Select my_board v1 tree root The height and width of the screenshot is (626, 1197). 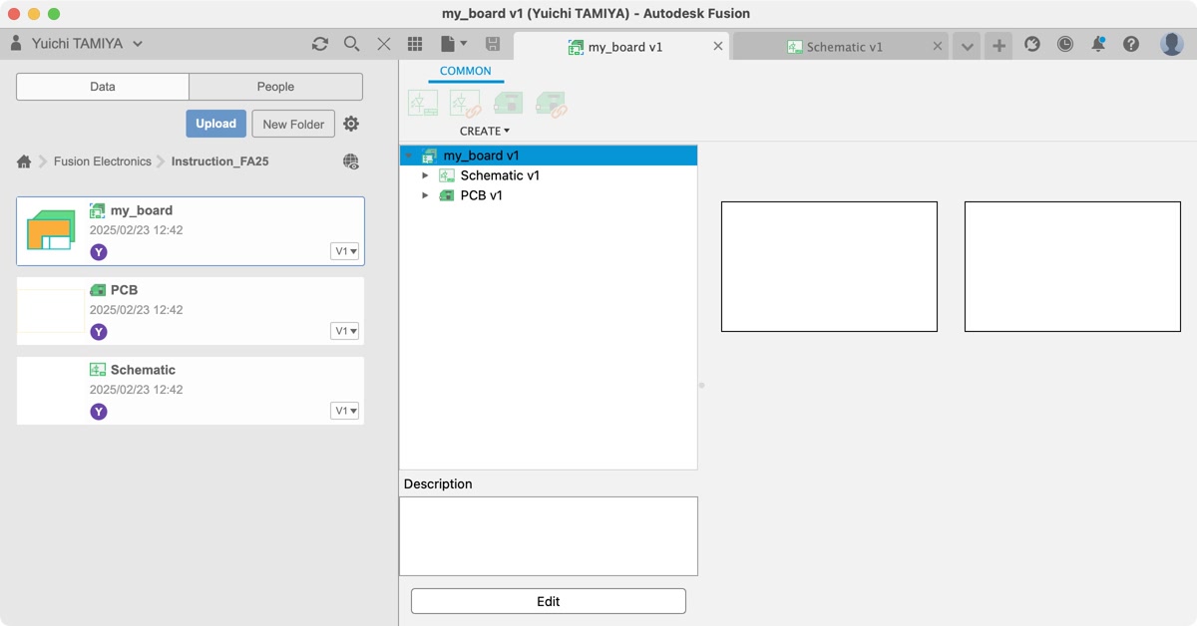[x=549, y=156]
